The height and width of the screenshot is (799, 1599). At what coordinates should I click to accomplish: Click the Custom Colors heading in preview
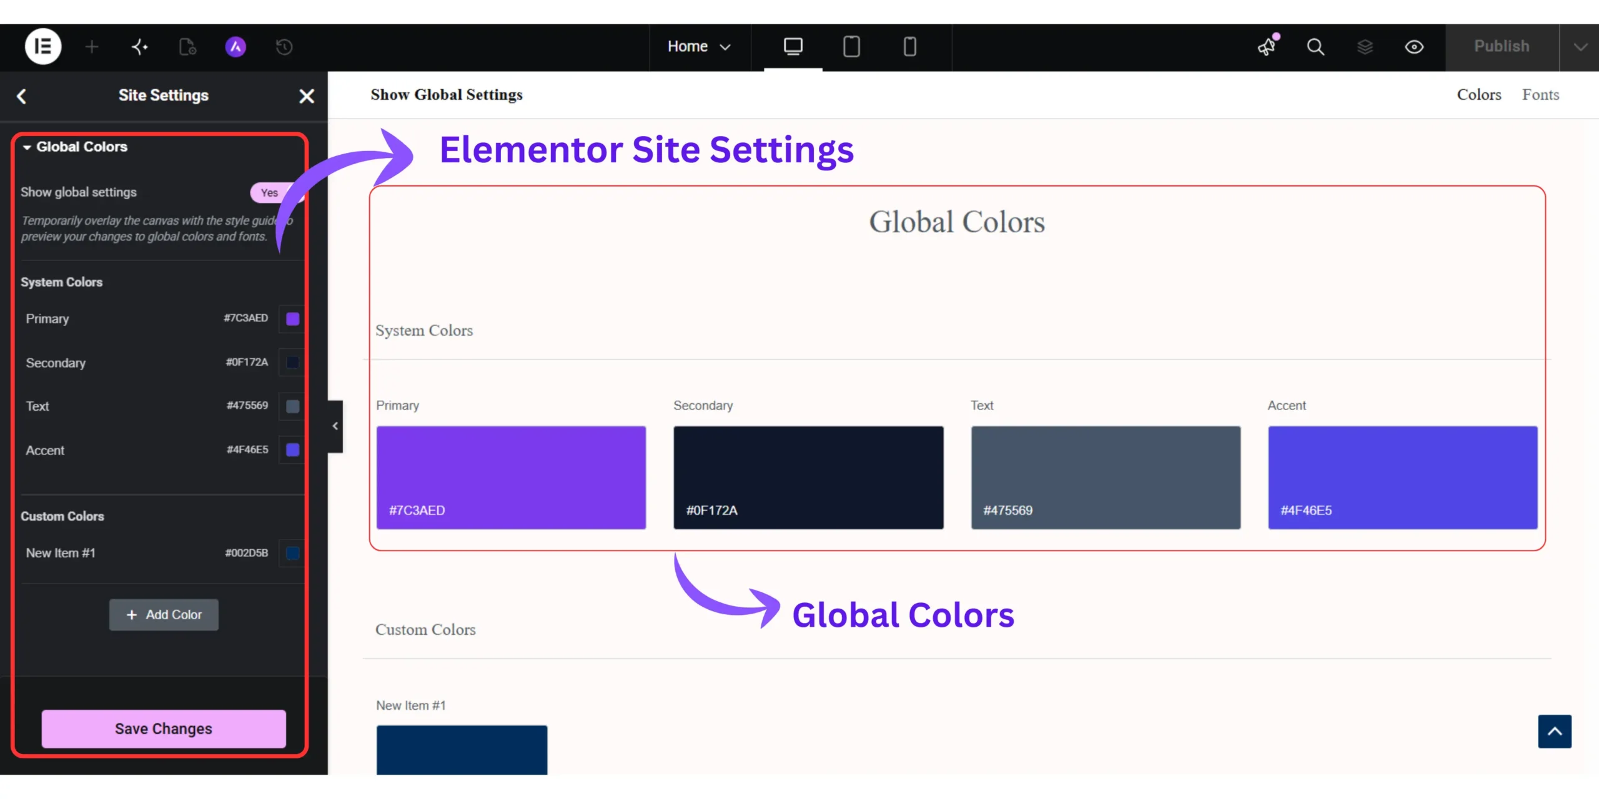(425, 630)
